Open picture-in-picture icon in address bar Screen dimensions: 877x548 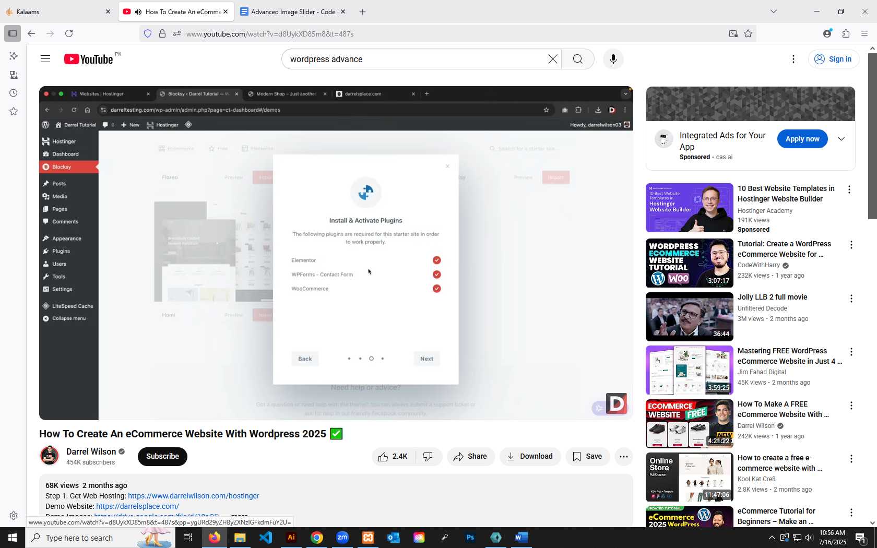[x=733, y=34]
